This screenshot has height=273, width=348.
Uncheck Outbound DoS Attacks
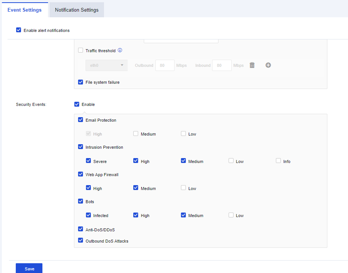coord(81,241)
